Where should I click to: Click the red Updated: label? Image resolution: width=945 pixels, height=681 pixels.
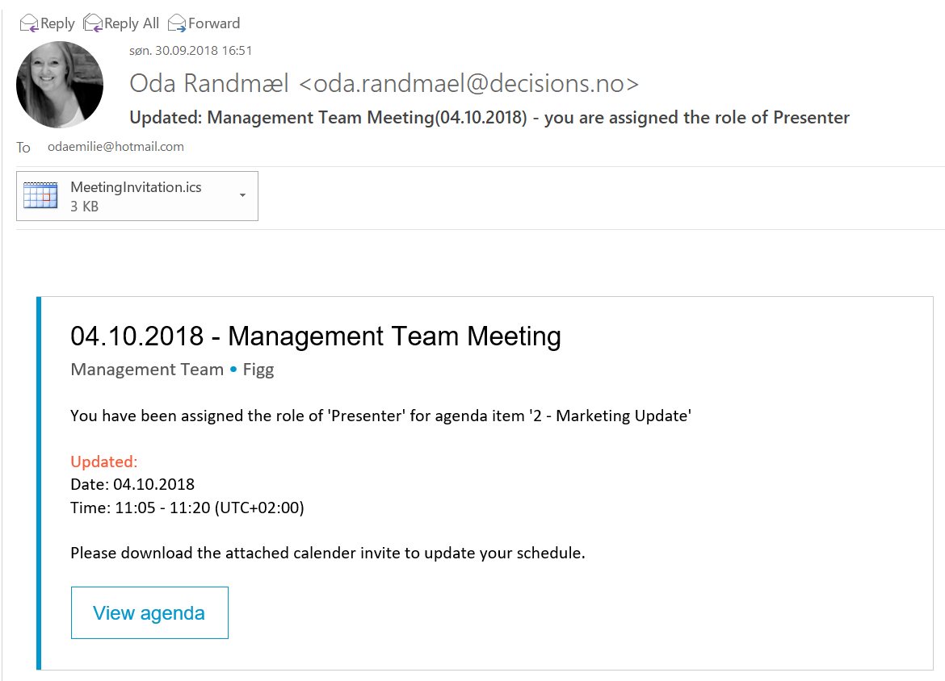coord(104,462)
